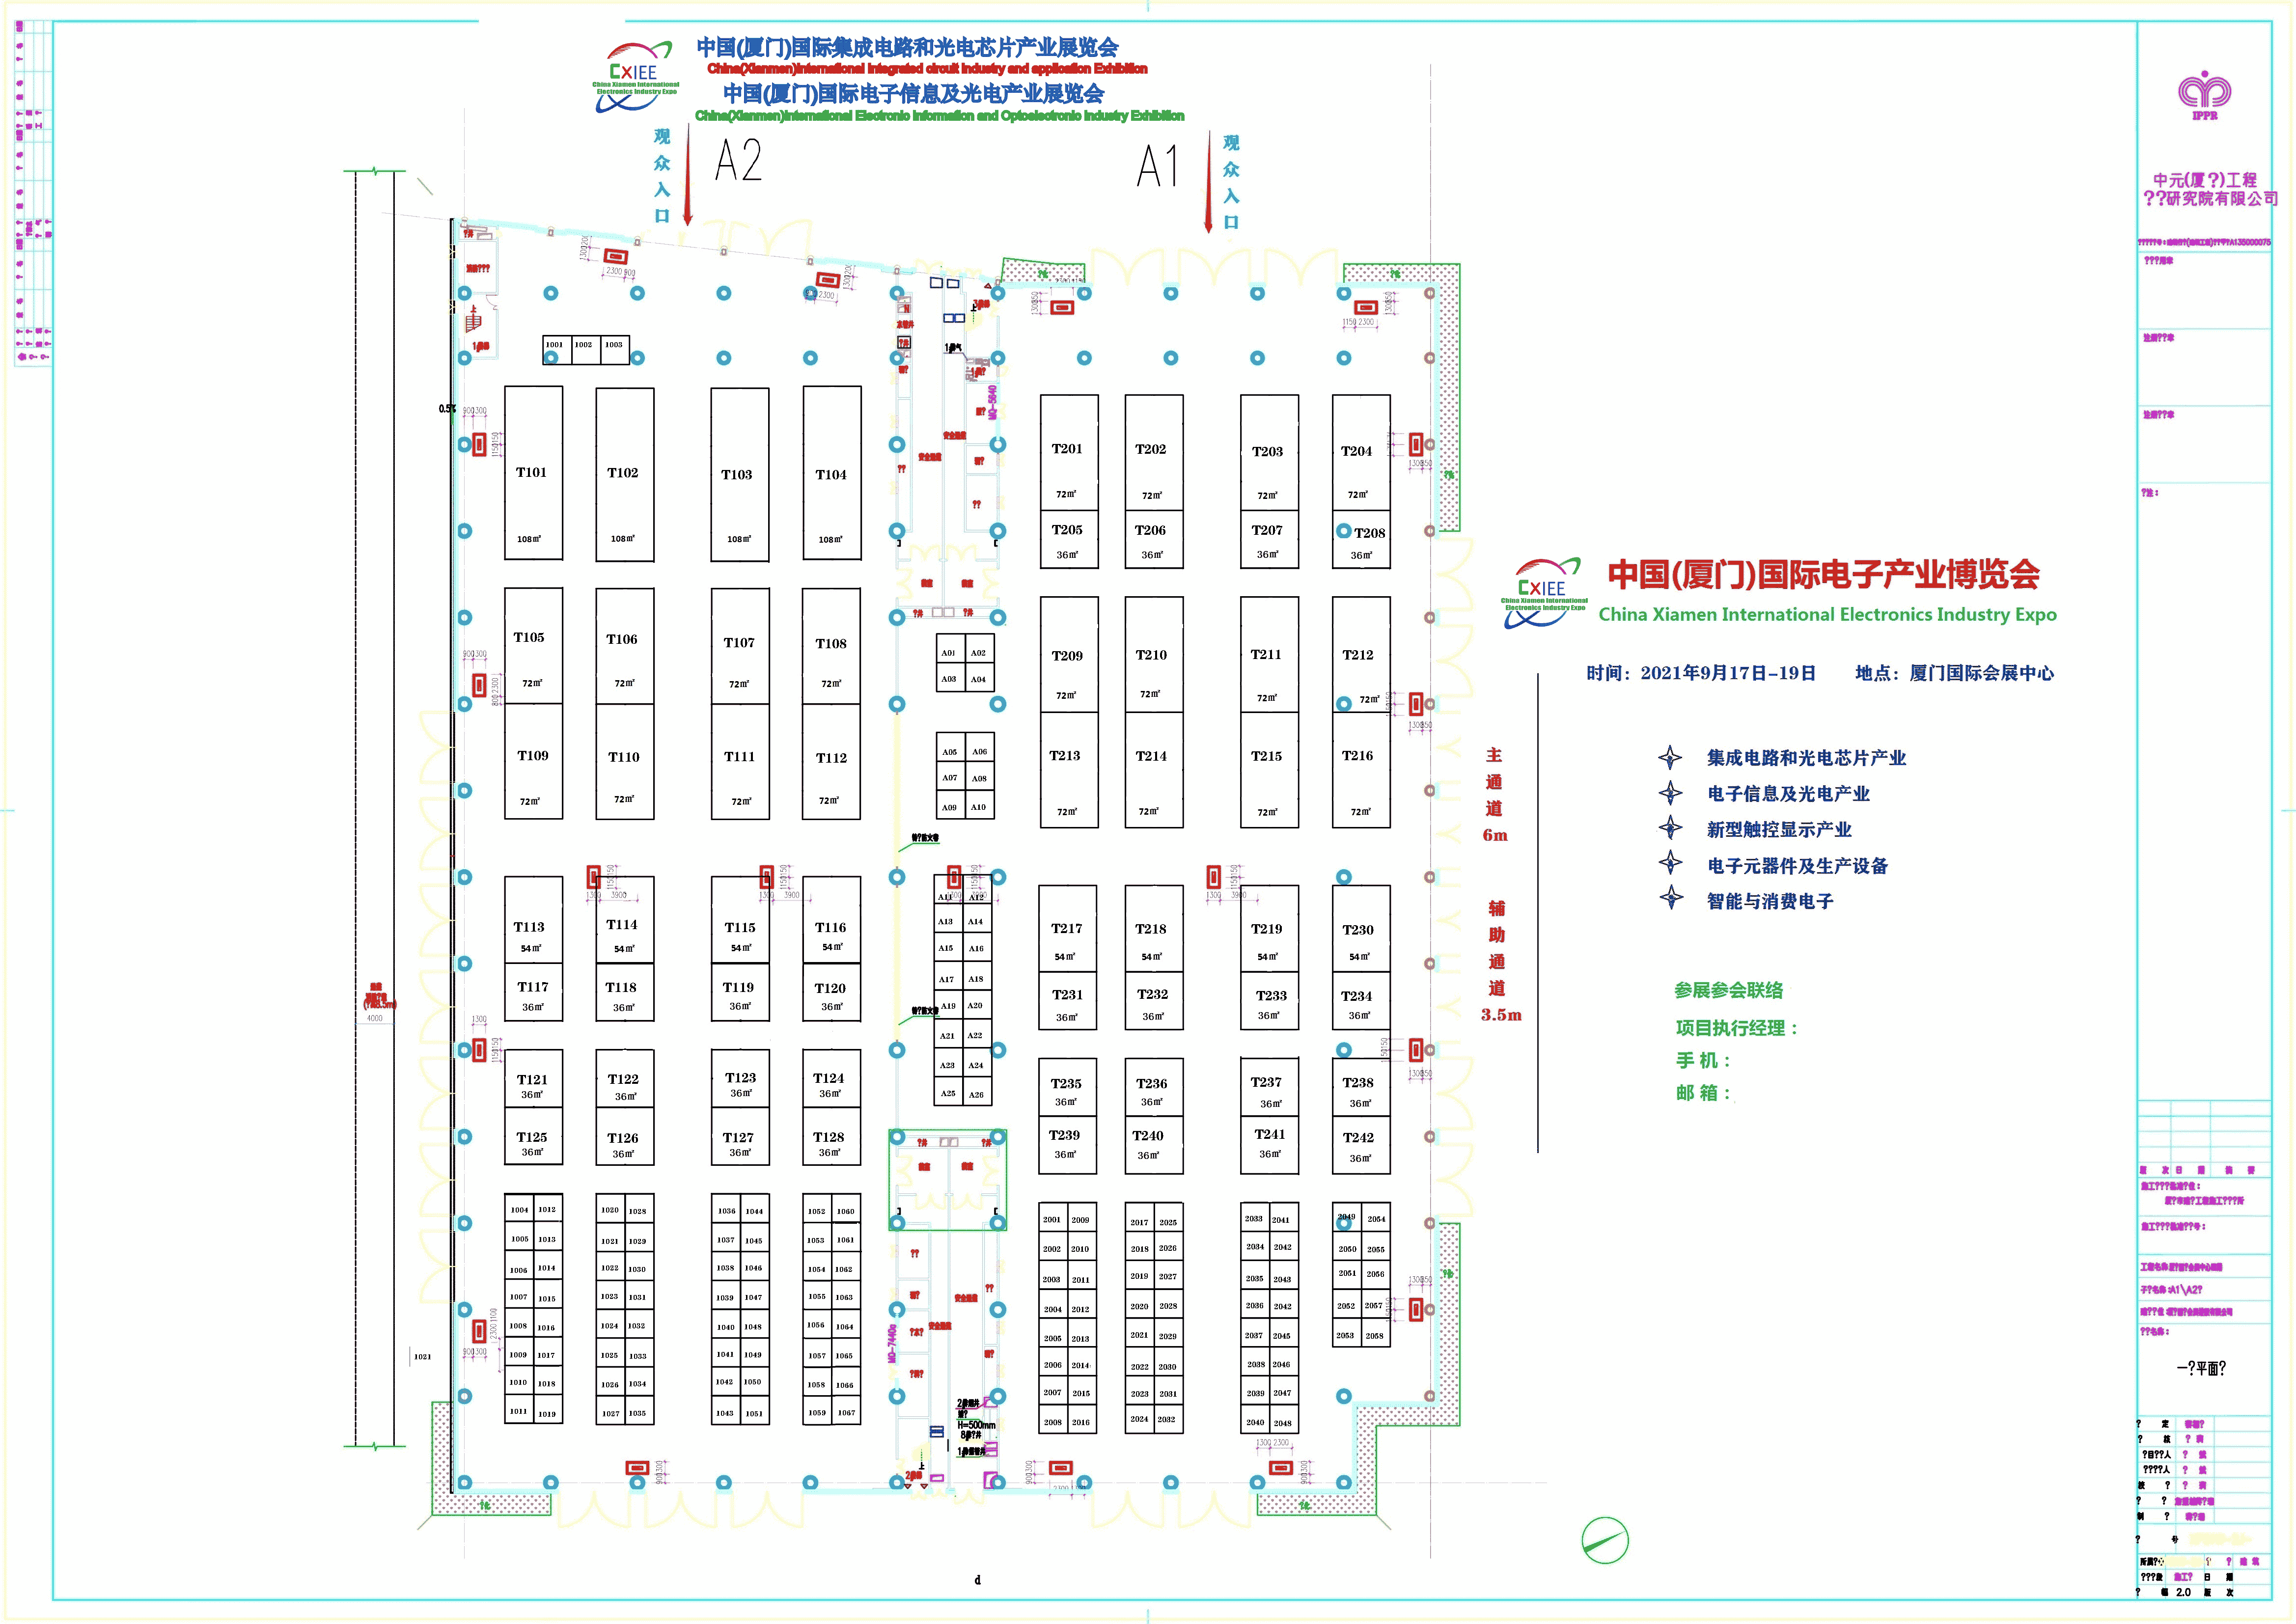Click the red entrance arrow beside hall A1
The height and width of the screenshot is (1624, 2296).
point(1208,182)
